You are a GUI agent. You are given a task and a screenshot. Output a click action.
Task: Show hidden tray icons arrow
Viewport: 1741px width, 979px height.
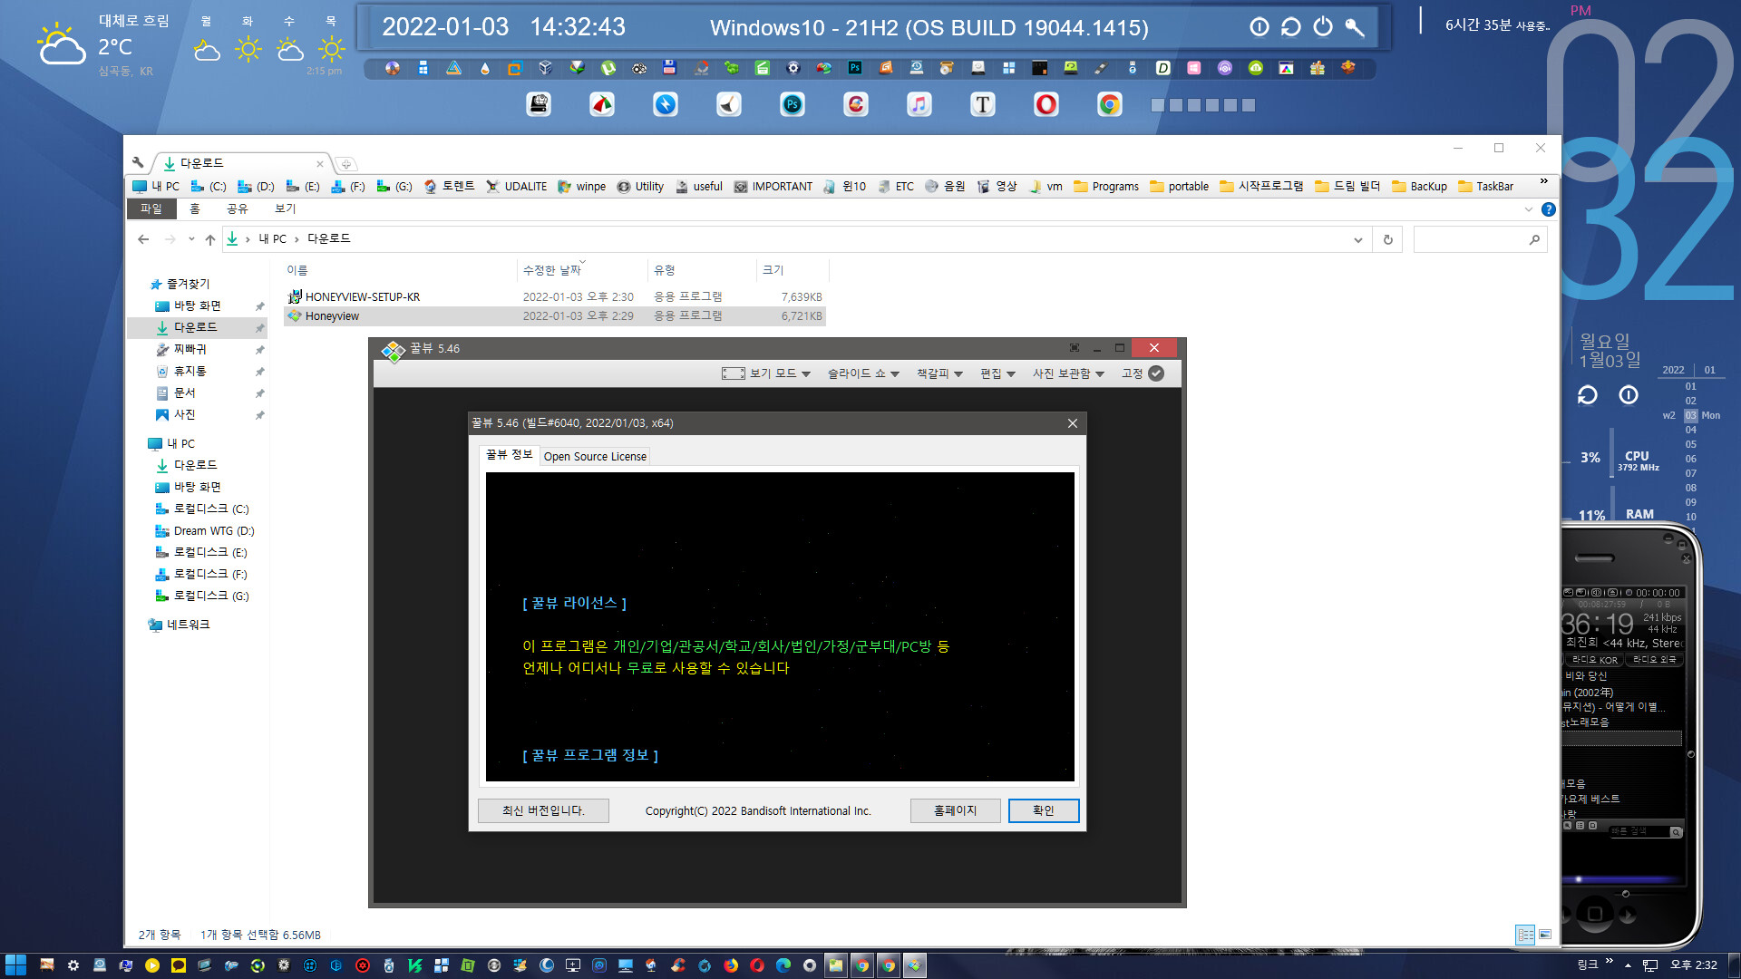pos(1628,965)
